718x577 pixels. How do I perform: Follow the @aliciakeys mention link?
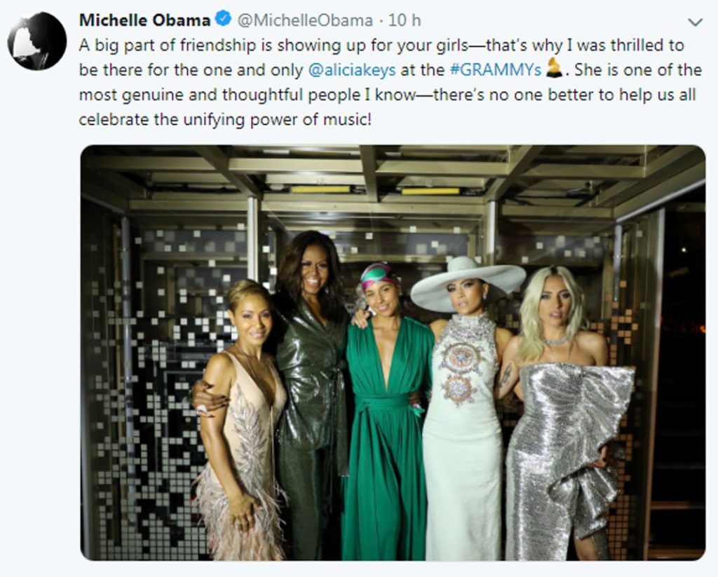tap(352, 69)
